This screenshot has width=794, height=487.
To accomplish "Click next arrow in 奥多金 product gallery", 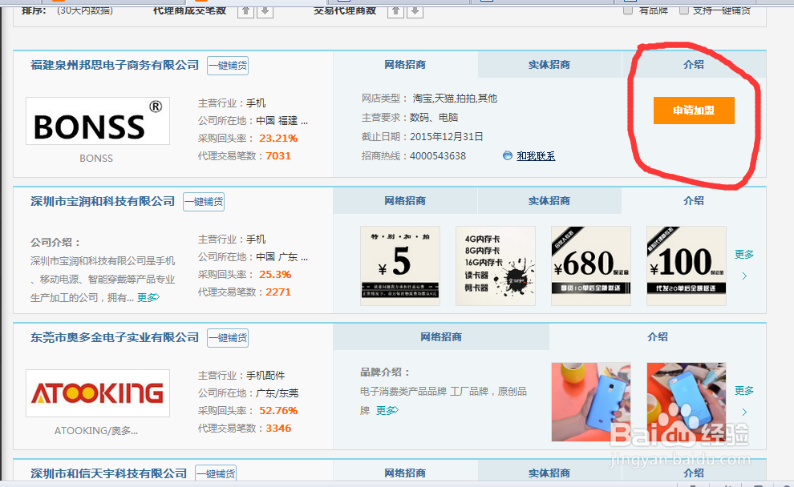I will pyautogui.click(x=744, y=413).
